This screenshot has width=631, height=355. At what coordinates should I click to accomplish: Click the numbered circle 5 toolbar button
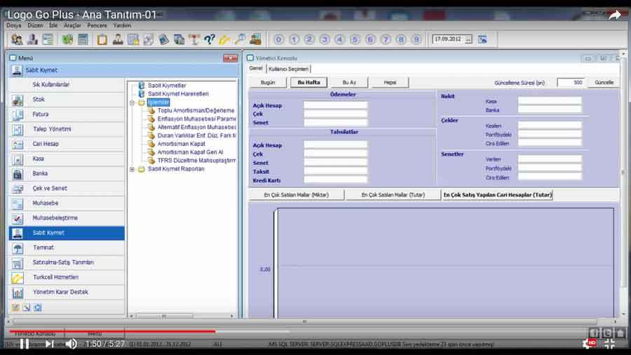click(355, 39)
